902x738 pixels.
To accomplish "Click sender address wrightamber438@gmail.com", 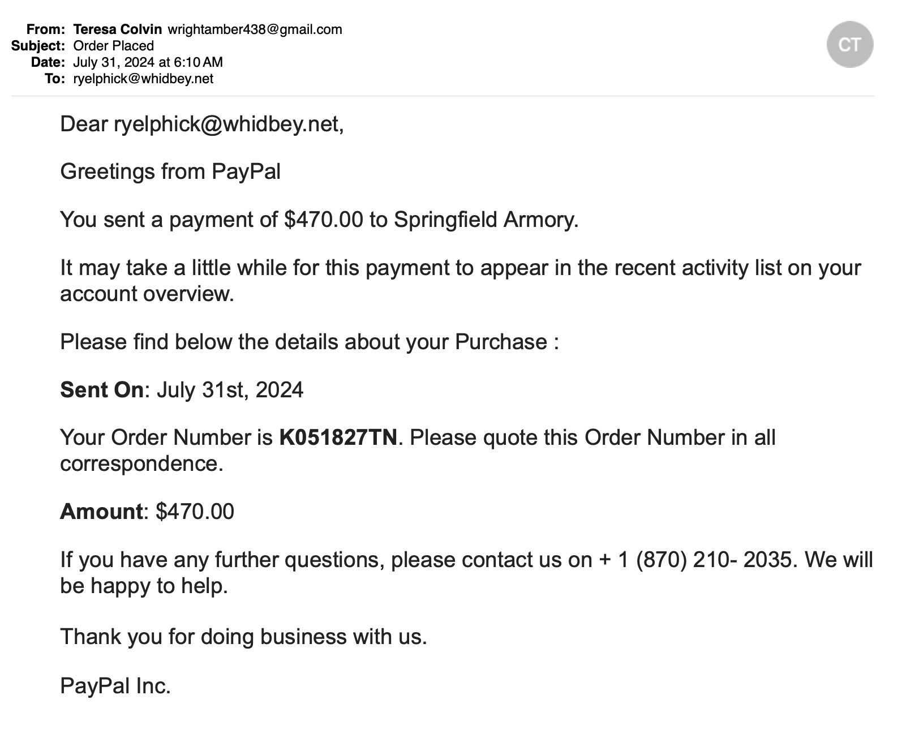I will click(x=255, y=29).
